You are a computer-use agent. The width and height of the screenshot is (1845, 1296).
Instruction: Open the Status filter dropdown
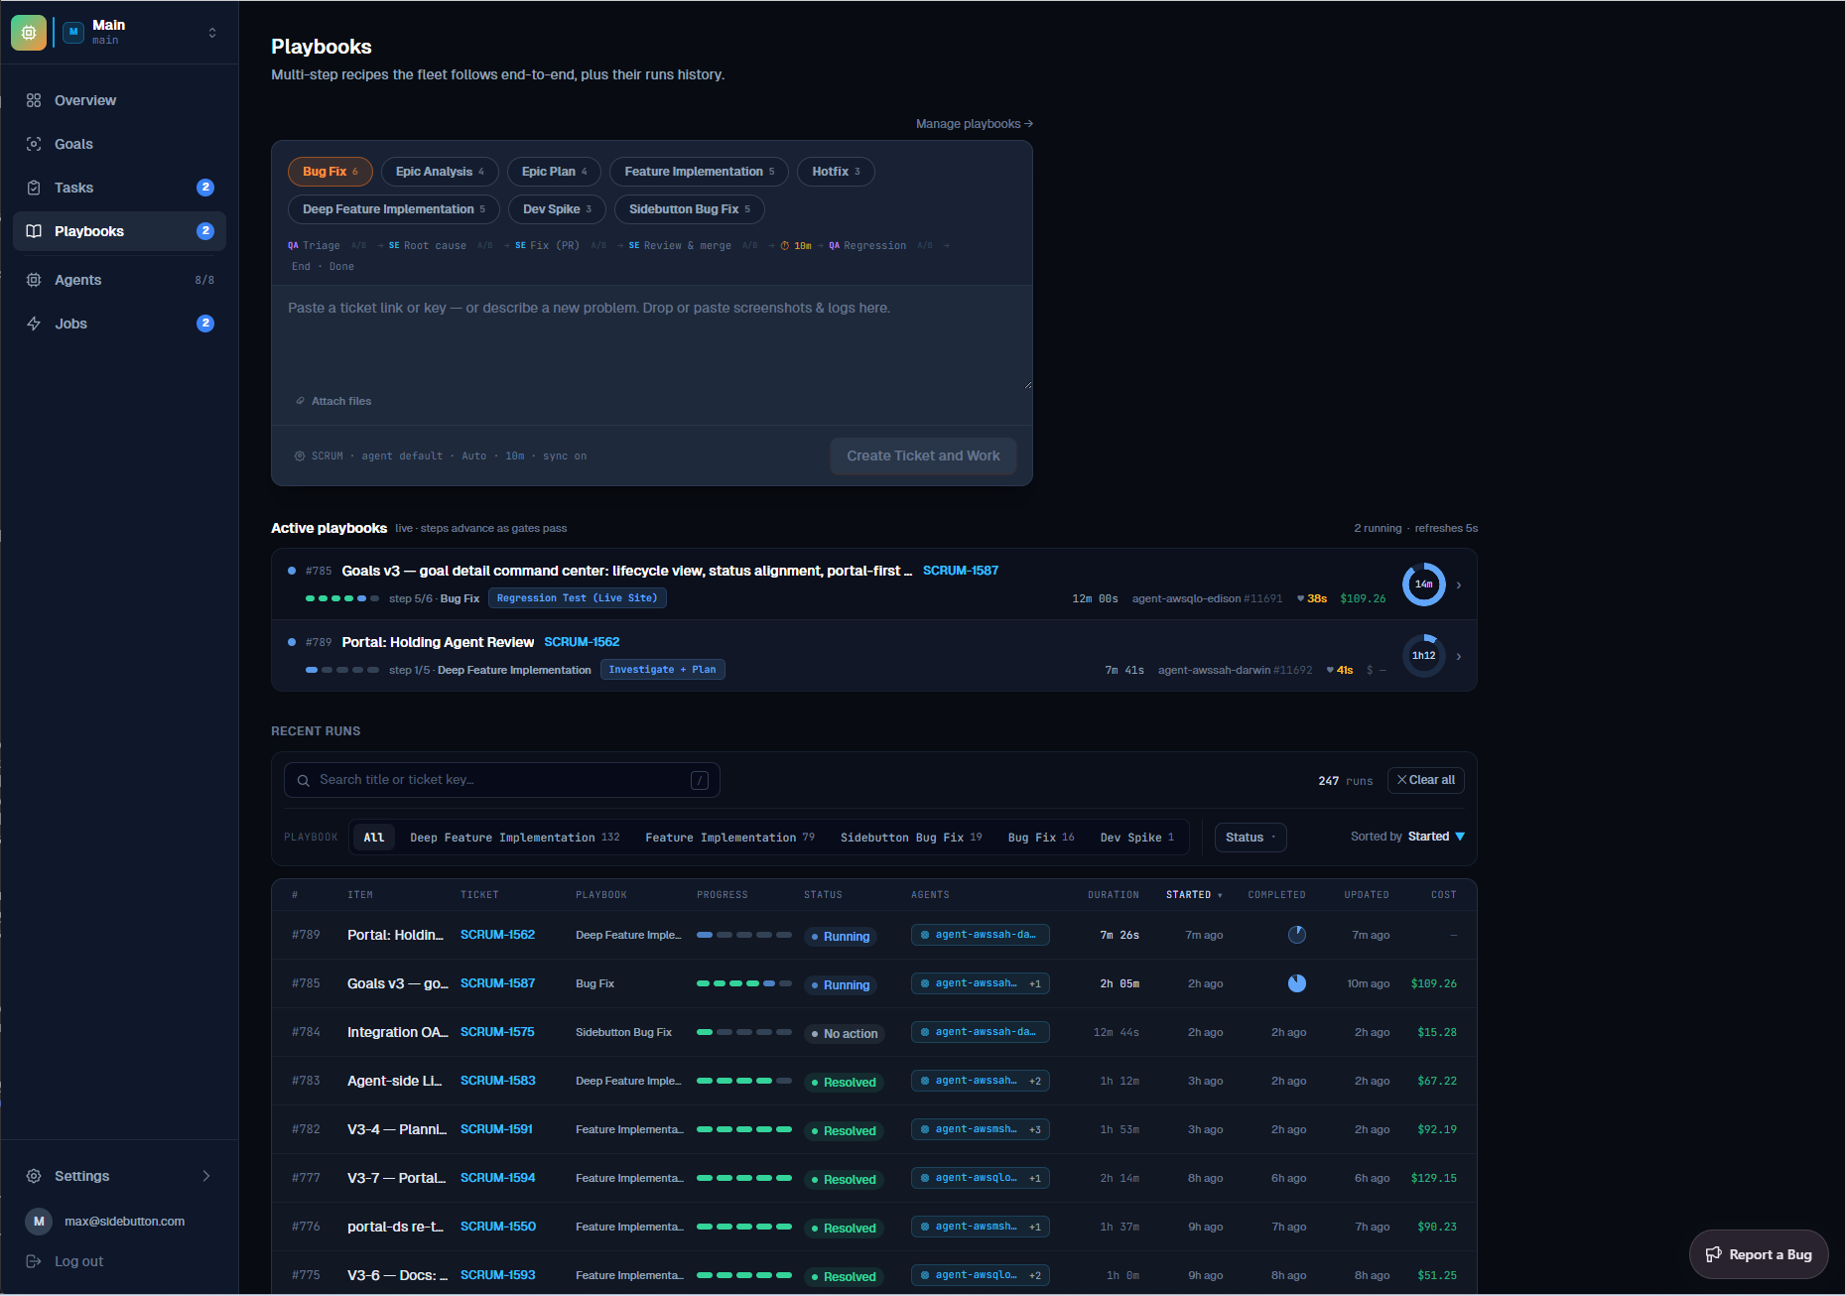[x=1251, y=838]
